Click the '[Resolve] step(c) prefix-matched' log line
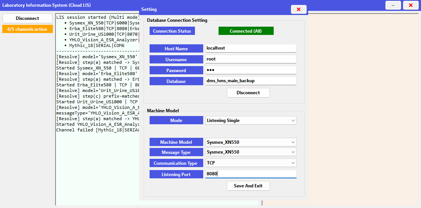 (x=98, y=96)
